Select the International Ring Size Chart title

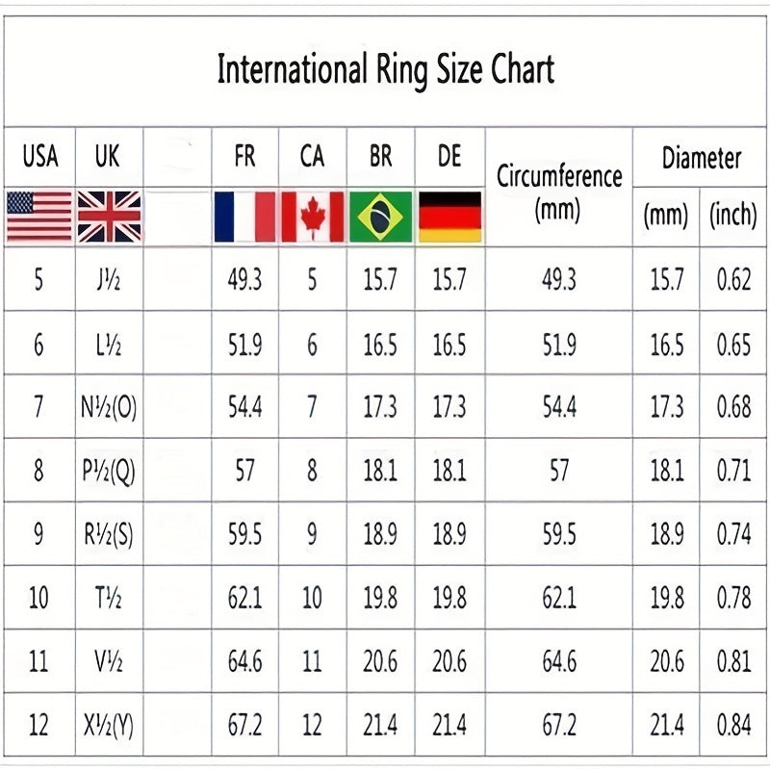(x=385, y=70)
